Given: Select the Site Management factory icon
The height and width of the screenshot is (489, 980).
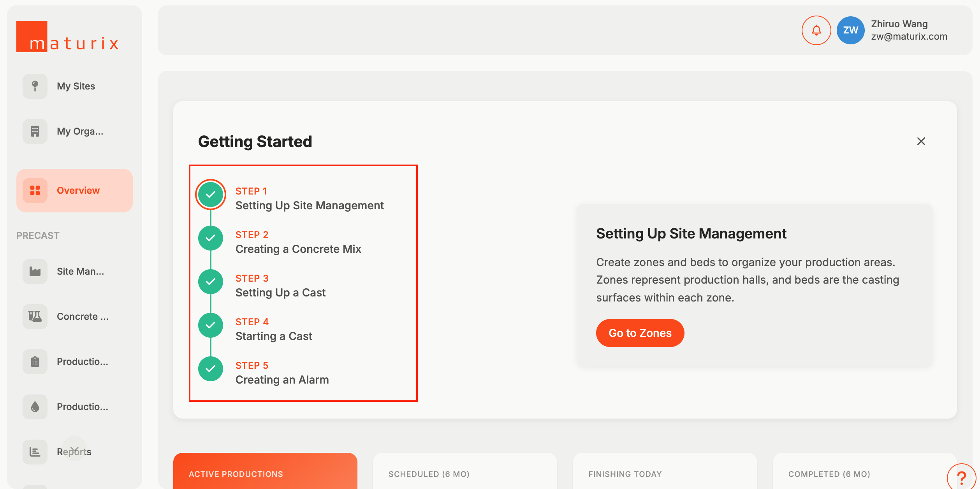Looking at the screenshot, I should coord(35,271).
